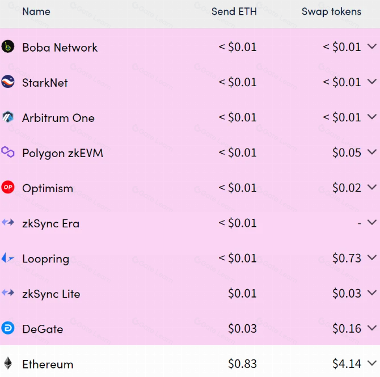Click the zkSync Era arrows icon
Viewport: 380px width, 377px height.
pyautogui.click(x=8, y=222)
